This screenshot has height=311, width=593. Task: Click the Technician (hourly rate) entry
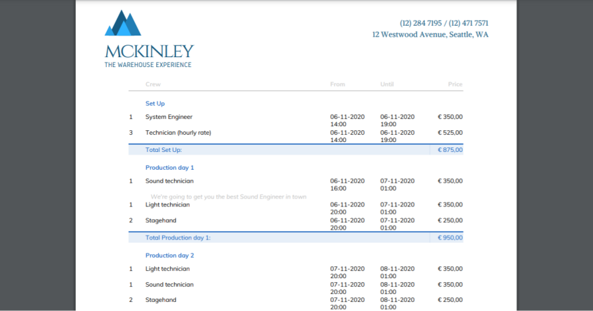click(x=178, y=133)
